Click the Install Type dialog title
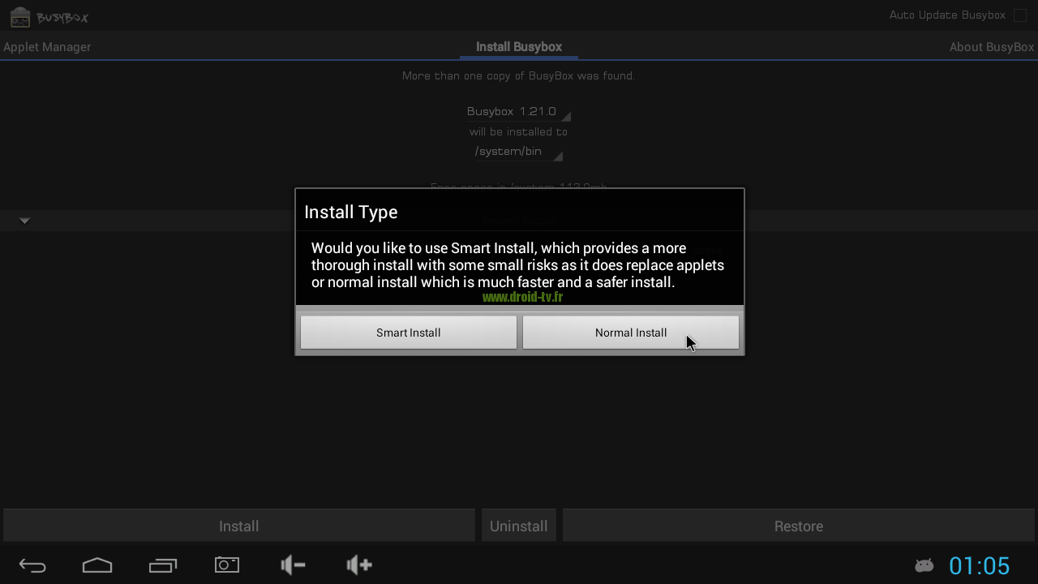 pyautogui.click(x=351, y=212)
